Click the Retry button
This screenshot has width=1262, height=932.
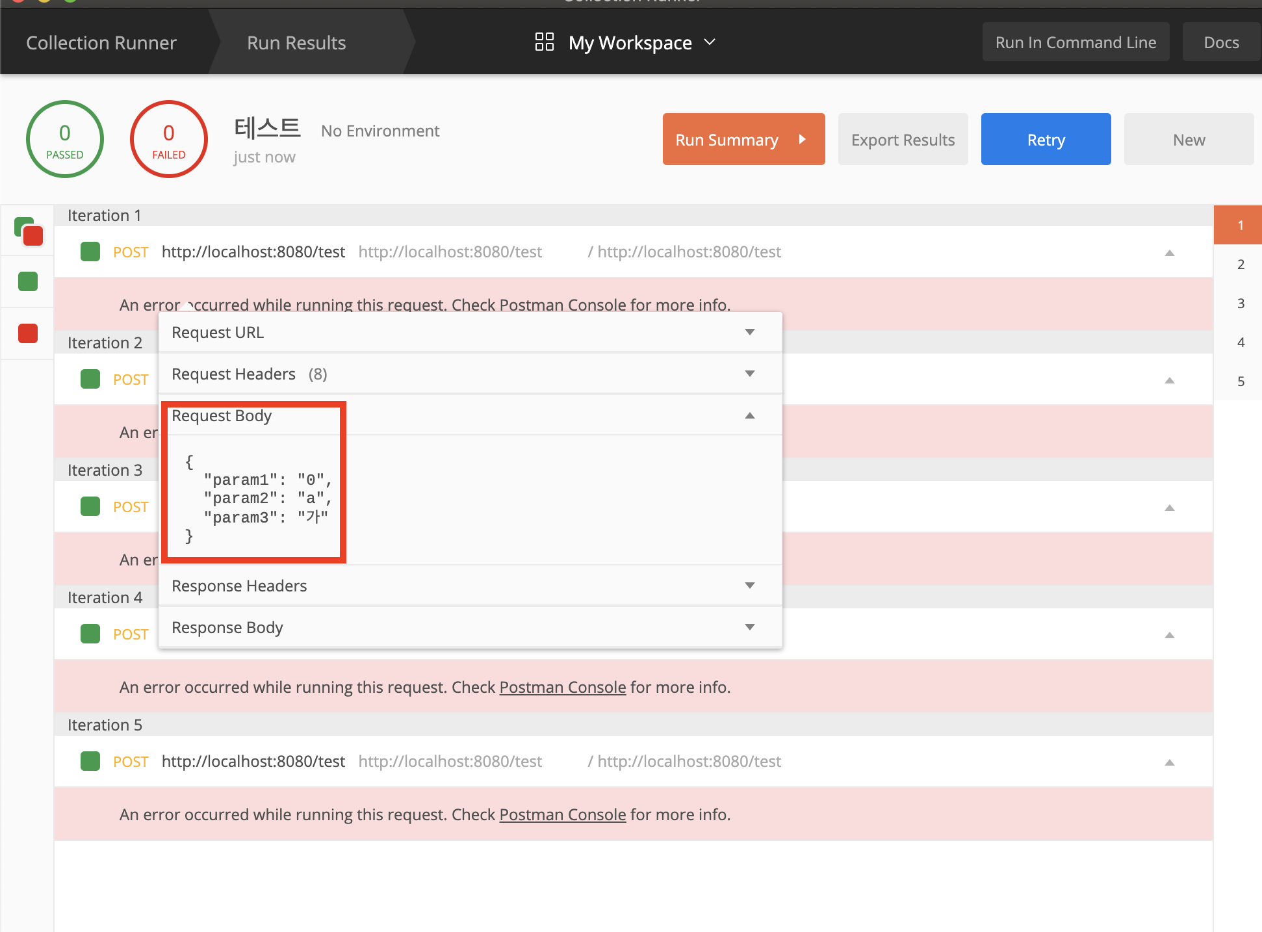click(1046, 139)
